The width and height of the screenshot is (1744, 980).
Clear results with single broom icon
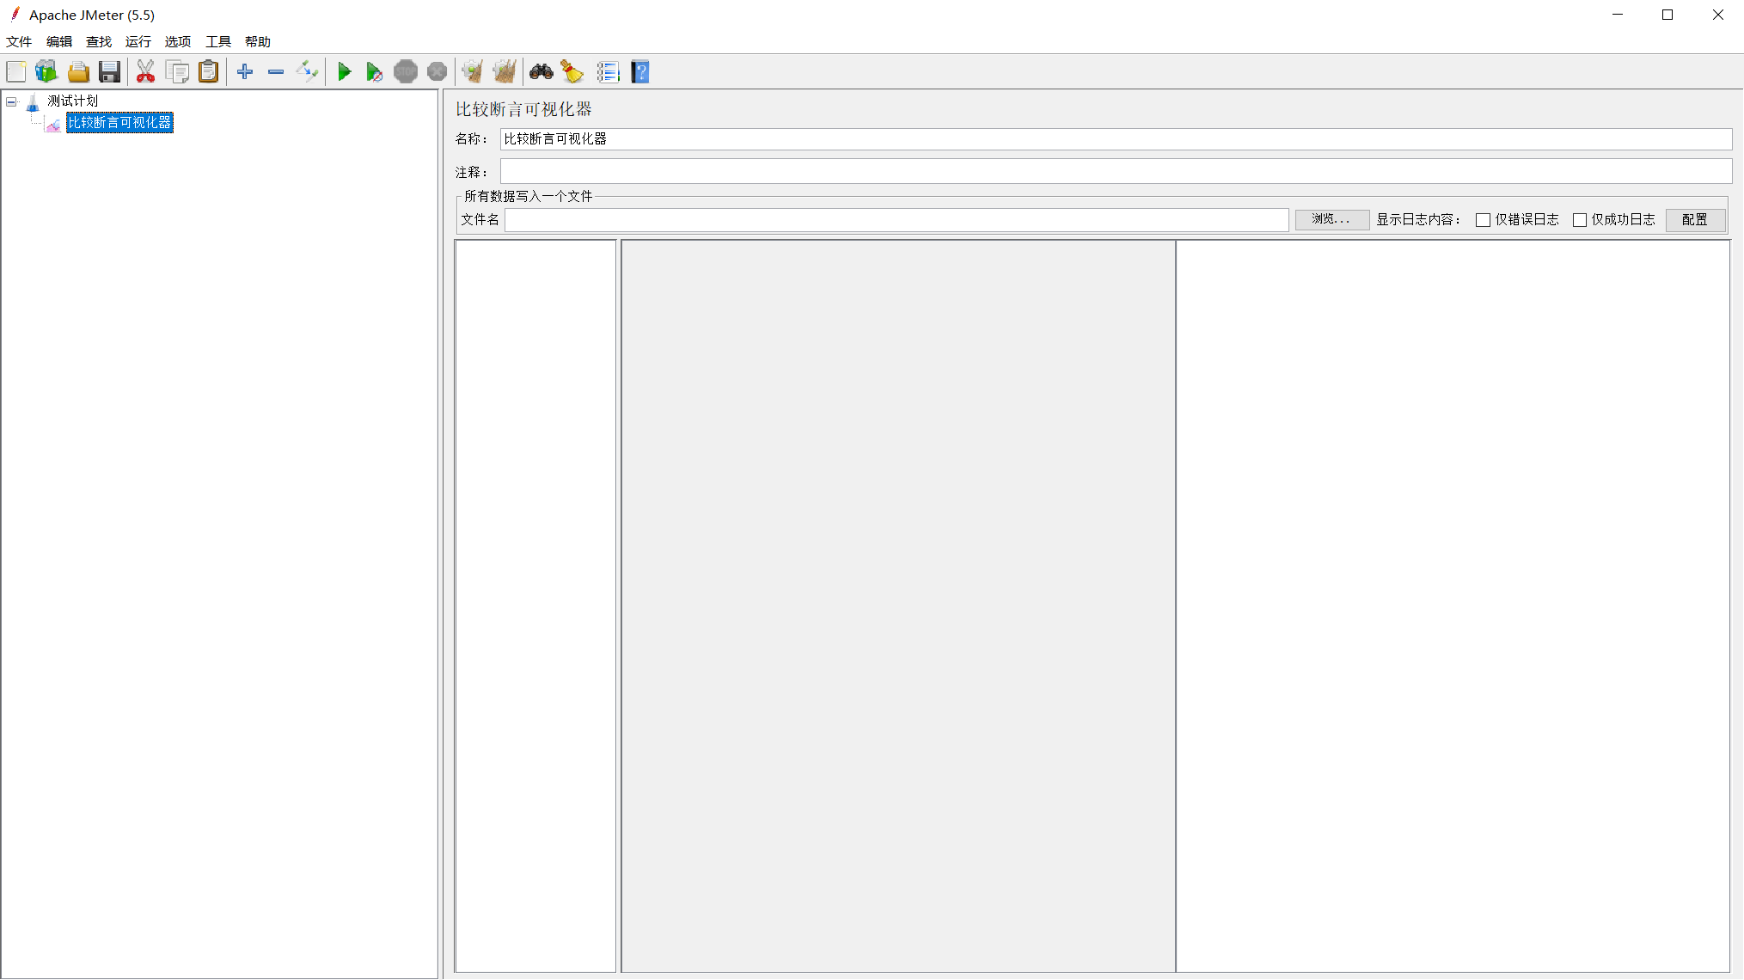(x=473, y=72)
